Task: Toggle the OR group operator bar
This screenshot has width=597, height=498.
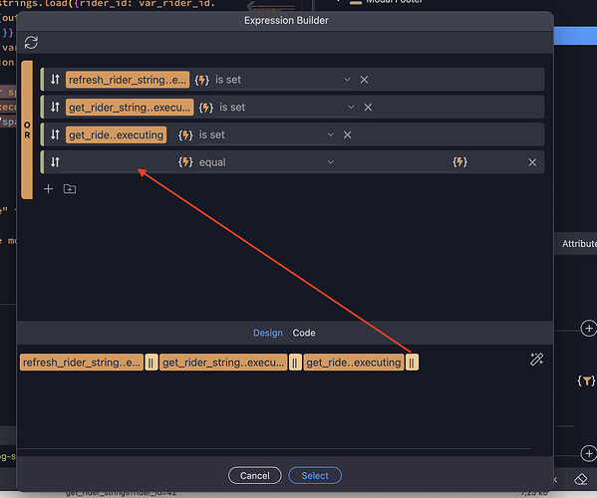Action: (x=27, y=129)
